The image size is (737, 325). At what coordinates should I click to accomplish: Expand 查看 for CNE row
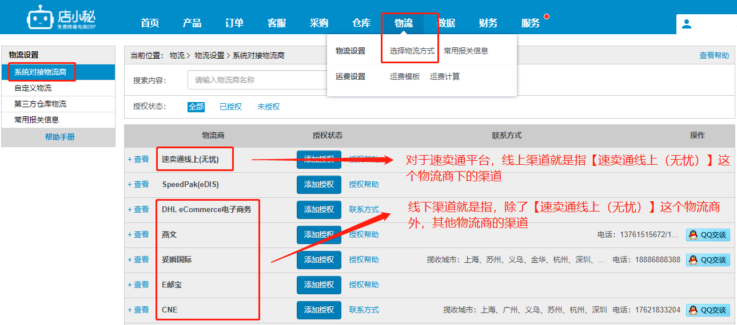[x=138, y=310]
